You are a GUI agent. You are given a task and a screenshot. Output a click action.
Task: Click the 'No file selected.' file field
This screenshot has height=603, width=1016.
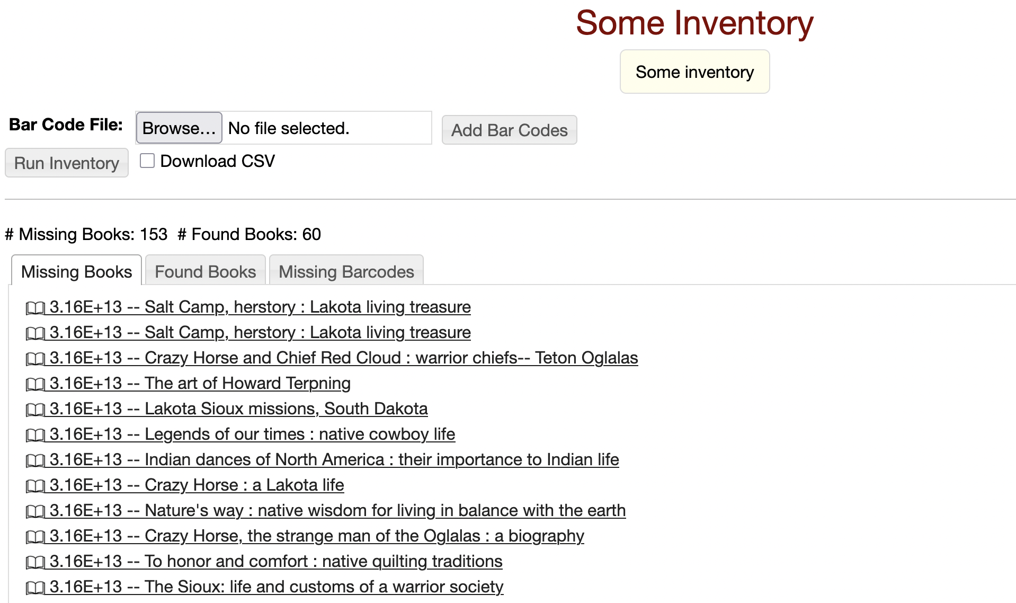click(x=326, y=128)
